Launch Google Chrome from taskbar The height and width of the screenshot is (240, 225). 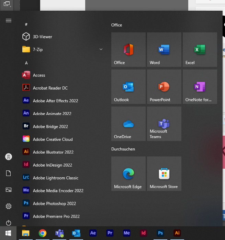coord(43,233)
